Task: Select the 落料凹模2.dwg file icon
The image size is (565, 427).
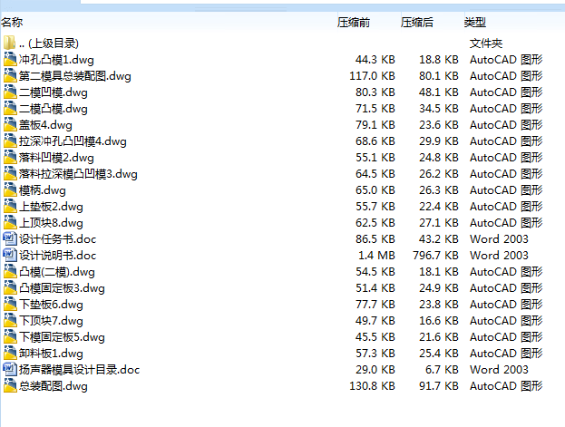Action: (x=10, y=157)
